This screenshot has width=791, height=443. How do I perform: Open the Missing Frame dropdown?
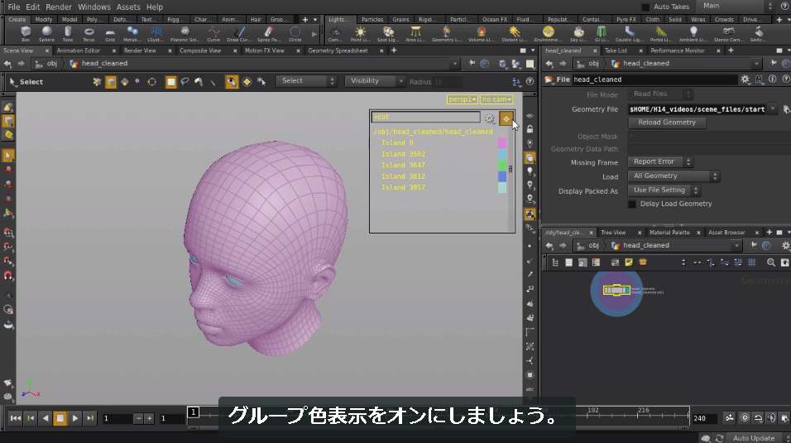click(659, 161)
